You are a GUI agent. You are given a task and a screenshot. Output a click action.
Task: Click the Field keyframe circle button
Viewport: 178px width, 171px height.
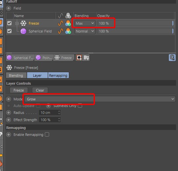pyautogui.click(x=9, y=8)
